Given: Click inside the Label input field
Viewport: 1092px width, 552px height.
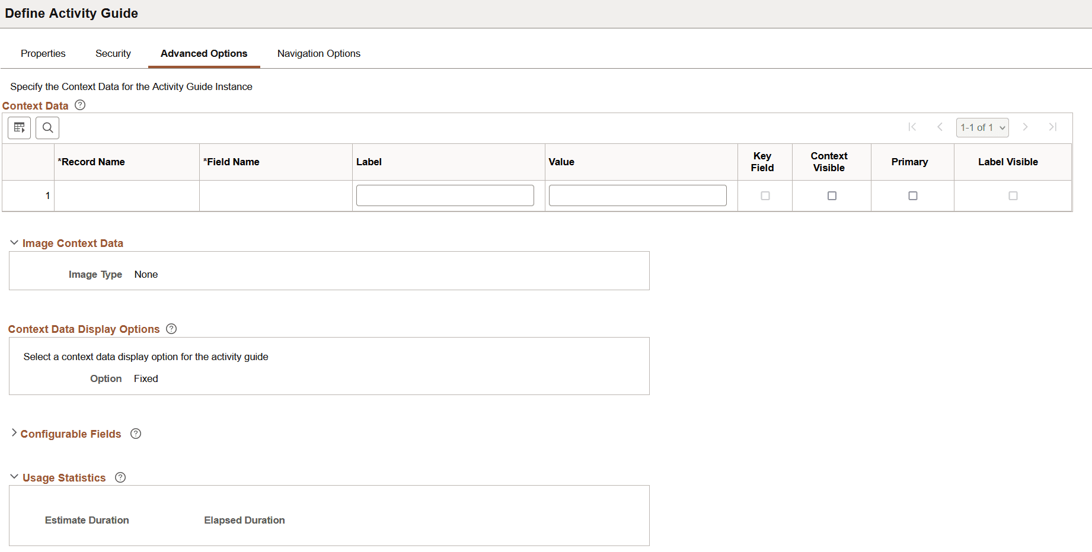Looking at the screenshot, I should [445, 195].
